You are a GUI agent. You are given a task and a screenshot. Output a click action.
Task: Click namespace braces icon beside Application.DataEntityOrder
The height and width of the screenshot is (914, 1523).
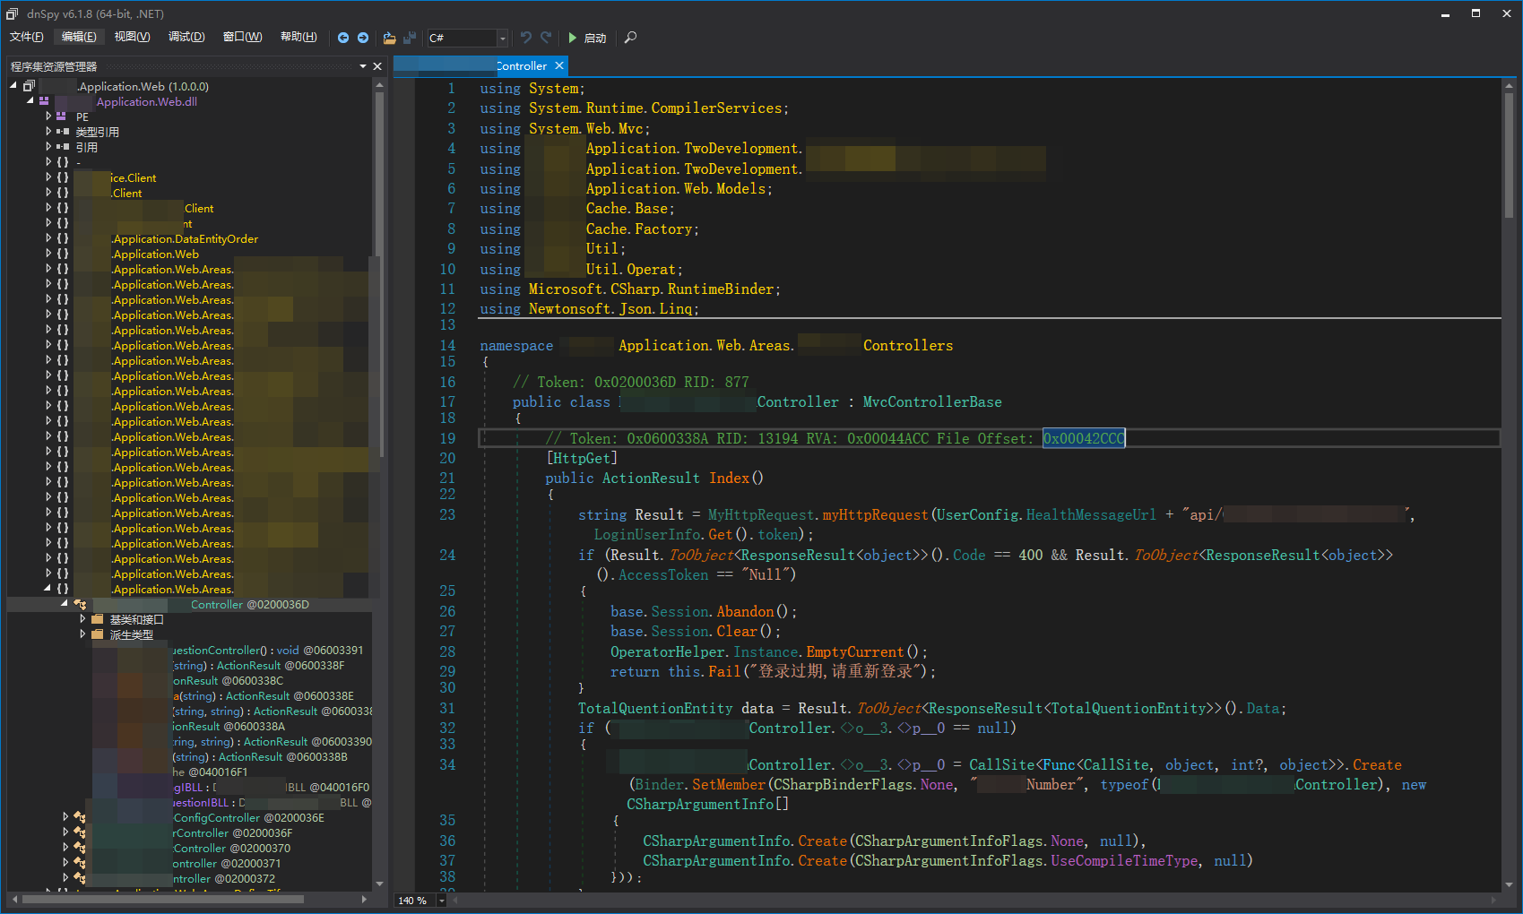(63, 238)
